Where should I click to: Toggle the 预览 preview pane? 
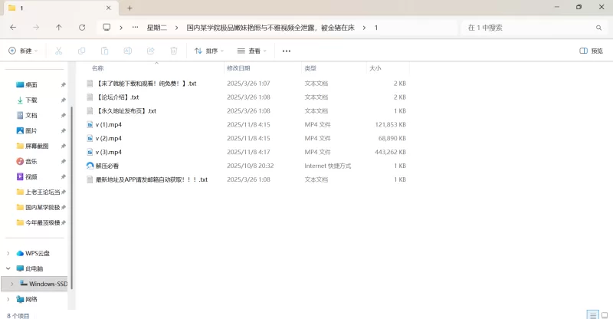click(x=591, y=51)
